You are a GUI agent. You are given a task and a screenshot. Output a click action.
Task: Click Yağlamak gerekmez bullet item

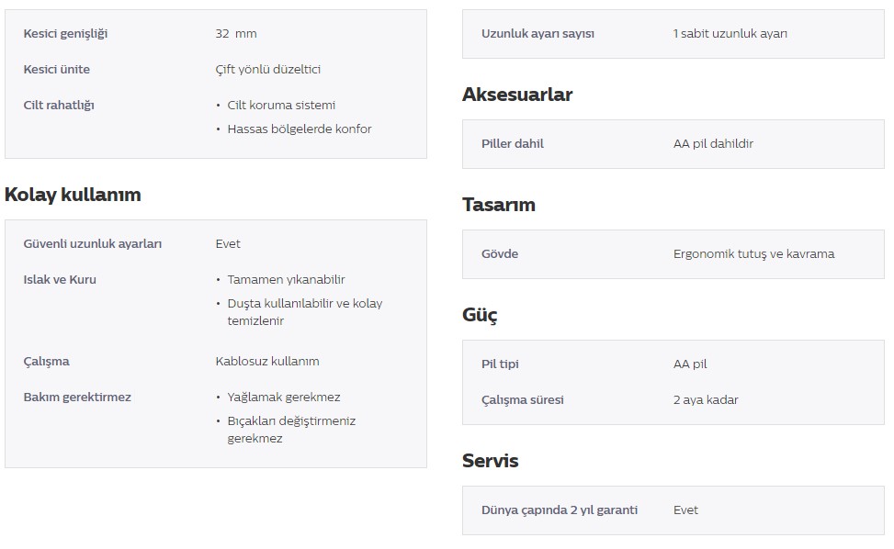click(284, 398)
